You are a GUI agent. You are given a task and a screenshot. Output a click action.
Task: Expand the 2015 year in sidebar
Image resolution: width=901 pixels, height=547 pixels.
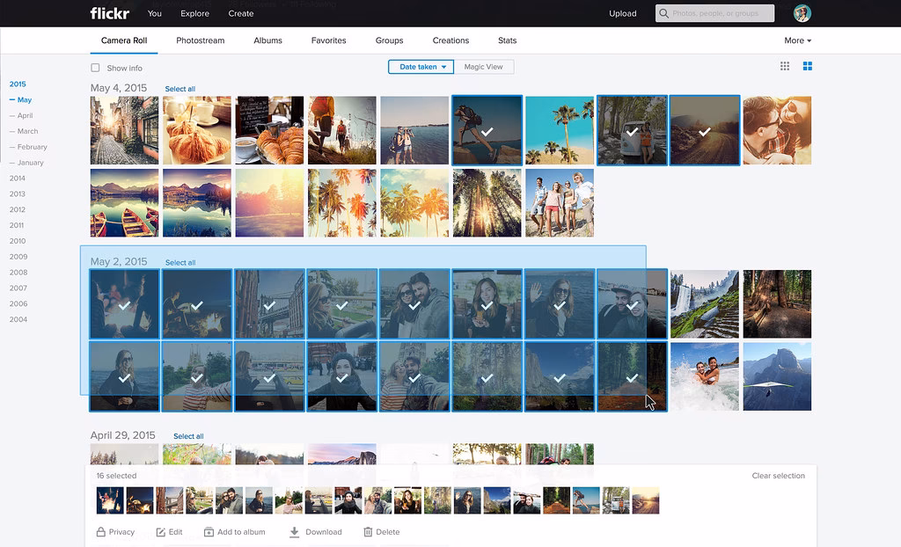19,84
